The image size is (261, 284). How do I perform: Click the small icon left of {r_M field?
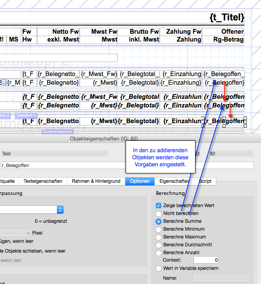[x=3, y=83]
